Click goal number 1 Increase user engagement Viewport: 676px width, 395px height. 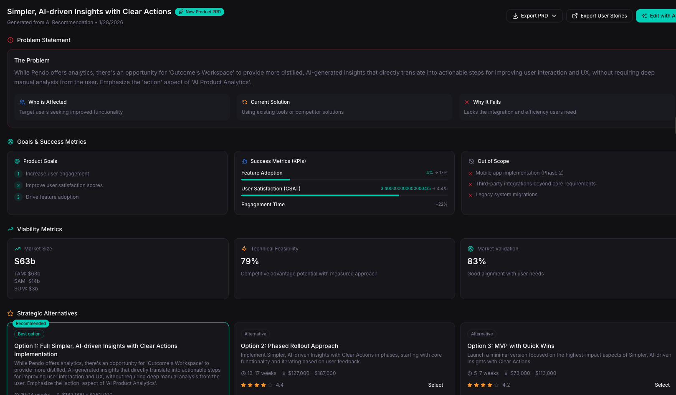pos(58,174)
